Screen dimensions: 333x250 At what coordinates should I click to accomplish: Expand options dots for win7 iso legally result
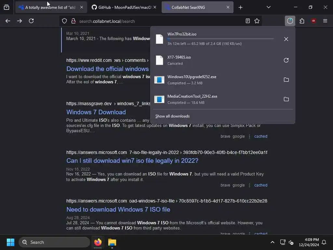[x=249, y=185]
